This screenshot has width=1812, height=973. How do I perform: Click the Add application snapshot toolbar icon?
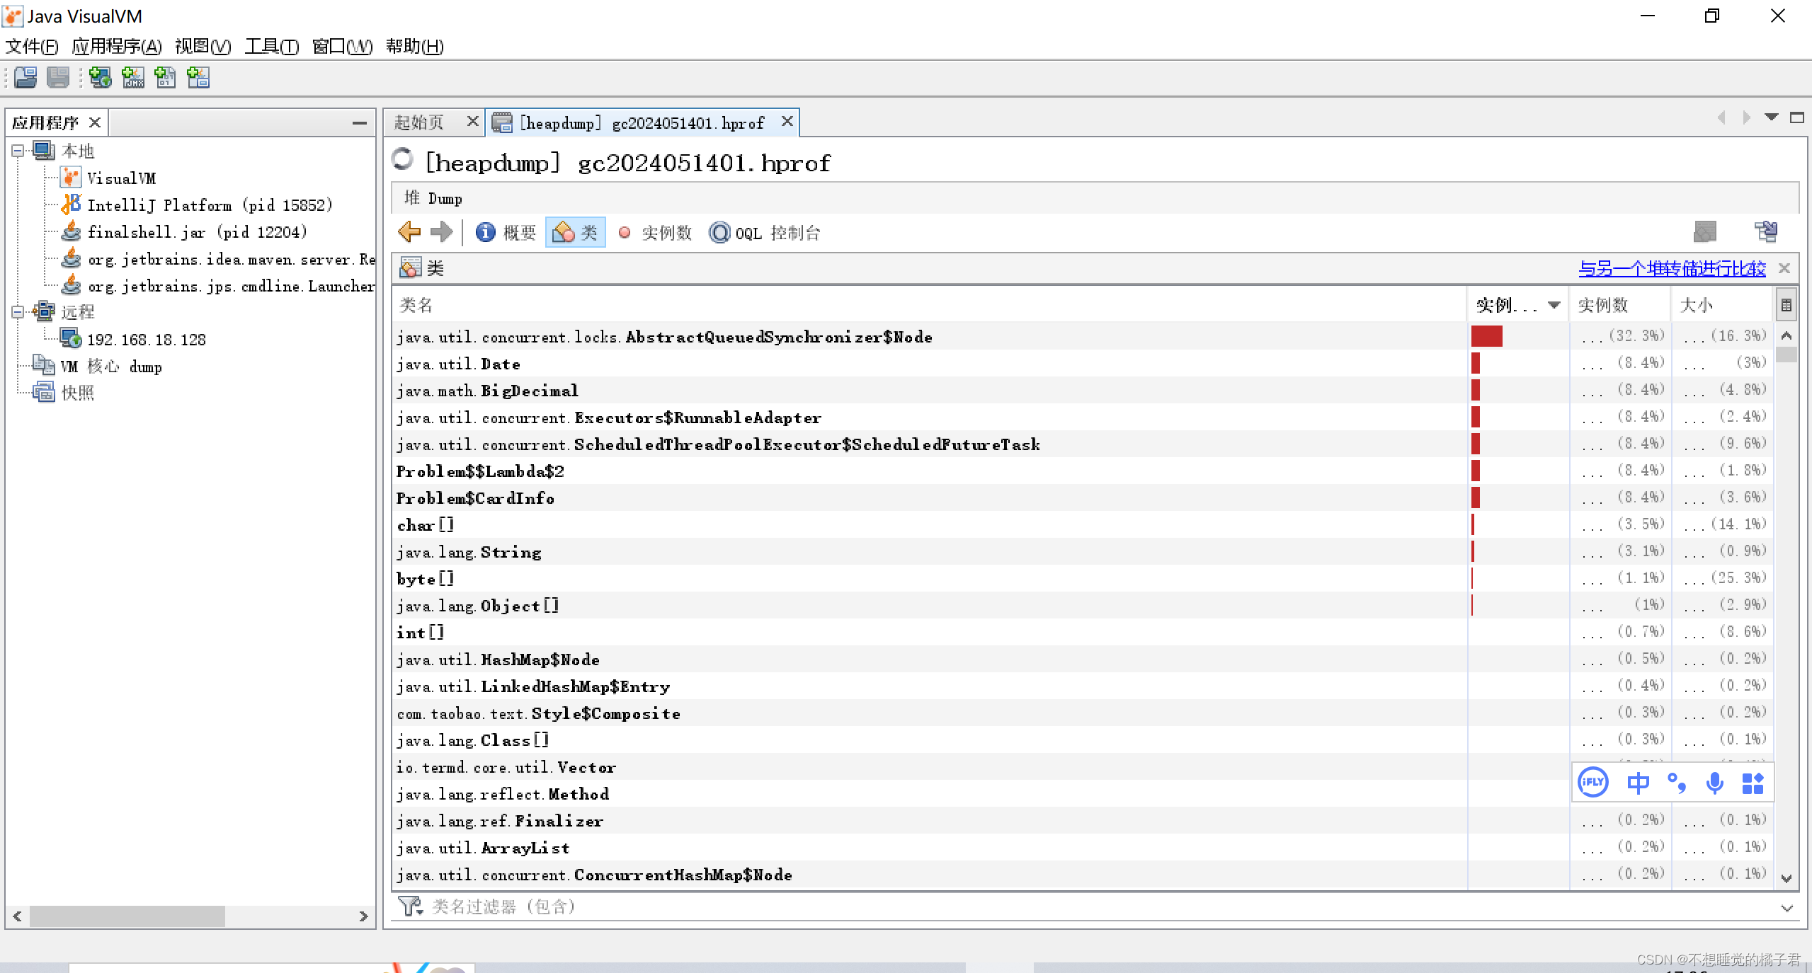pyautogui.click(x=198, y=77)
